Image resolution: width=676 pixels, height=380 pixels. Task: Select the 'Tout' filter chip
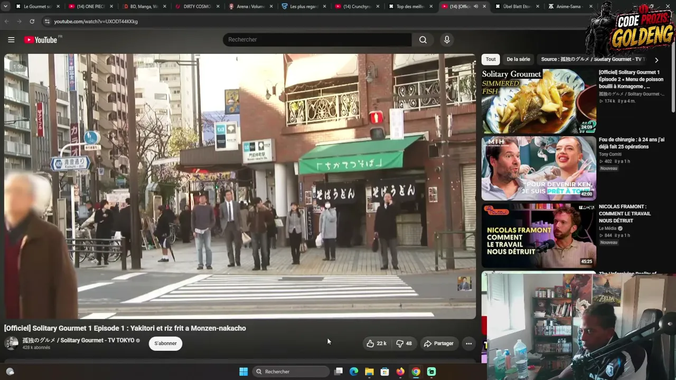[x=491, y=60]
